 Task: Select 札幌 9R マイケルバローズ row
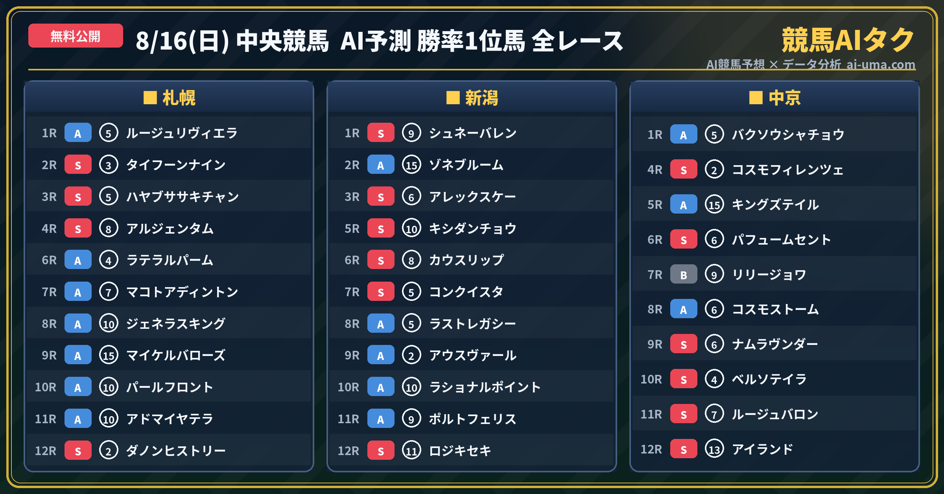coord(169,355)
